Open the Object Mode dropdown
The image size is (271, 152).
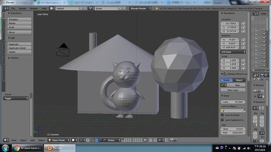pyautogui.click(x=59, y=140)
